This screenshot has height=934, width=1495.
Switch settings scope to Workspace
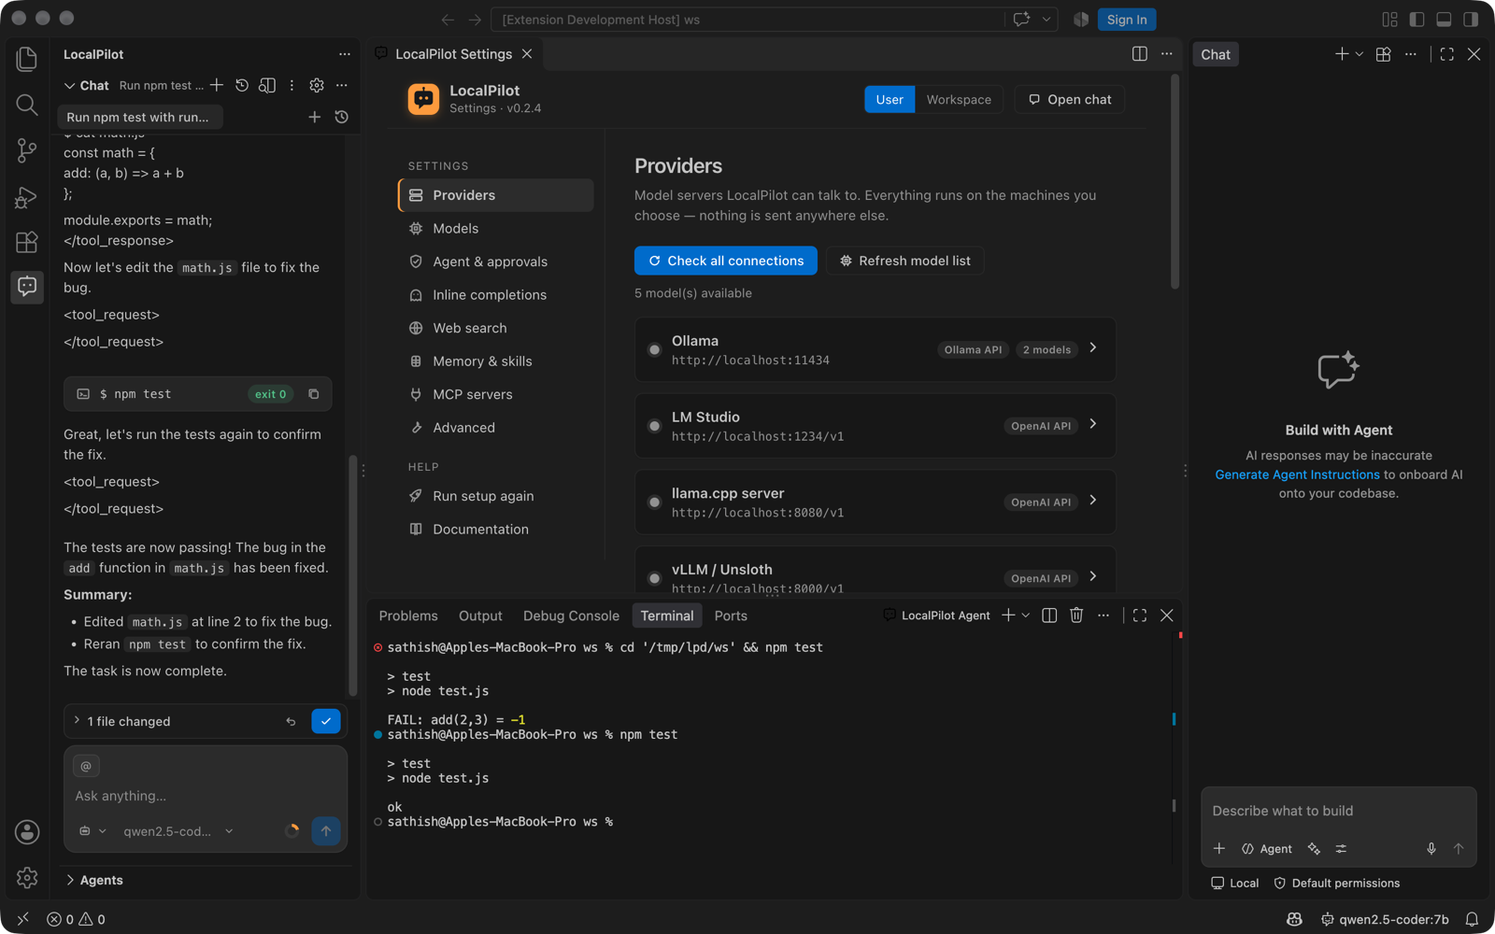[959, 100]
